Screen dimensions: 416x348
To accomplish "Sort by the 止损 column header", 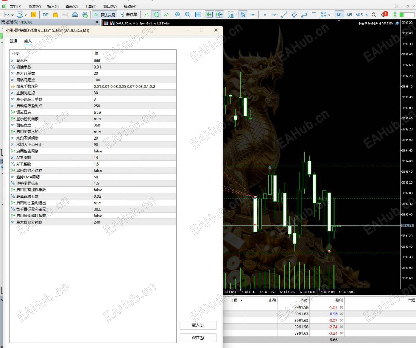I will [234, 301].
